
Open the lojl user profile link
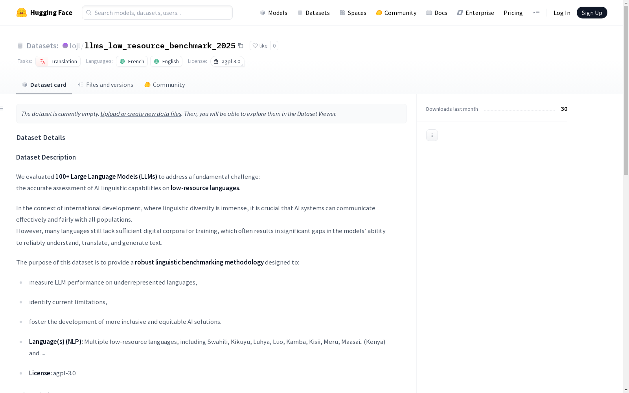[x=75, y=46]
